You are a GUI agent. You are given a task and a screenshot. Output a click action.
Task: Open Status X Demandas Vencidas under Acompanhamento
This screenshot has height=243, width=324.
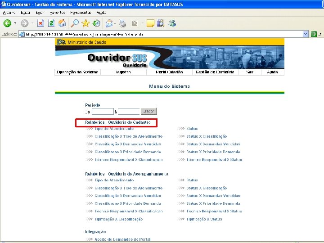point(213,196)
